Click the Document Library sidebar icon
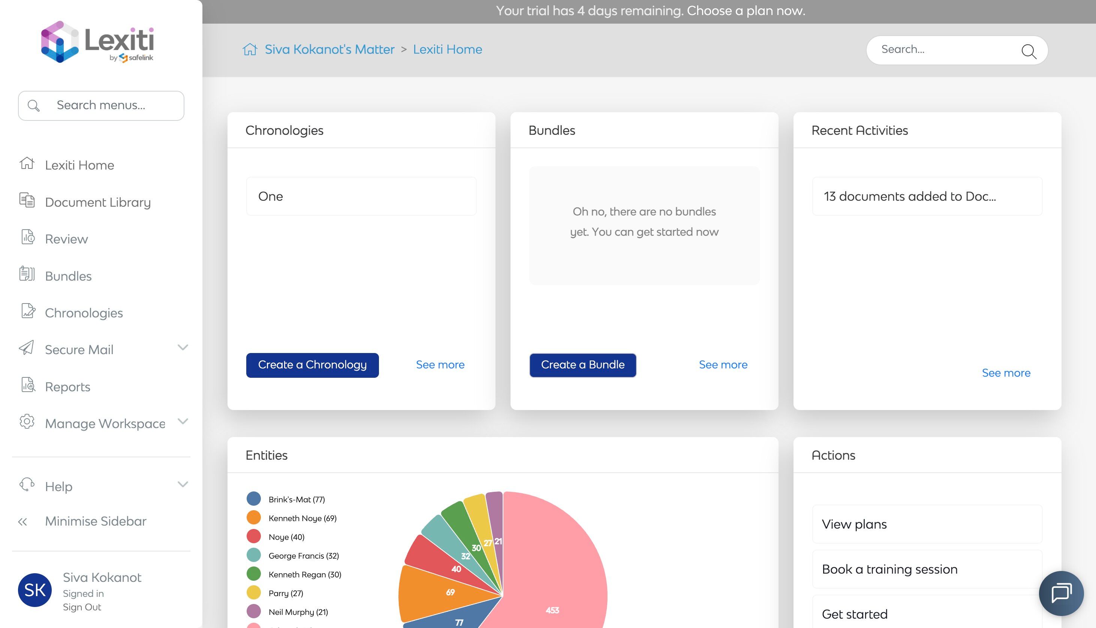1096x628 pixels. coord(27,201)
